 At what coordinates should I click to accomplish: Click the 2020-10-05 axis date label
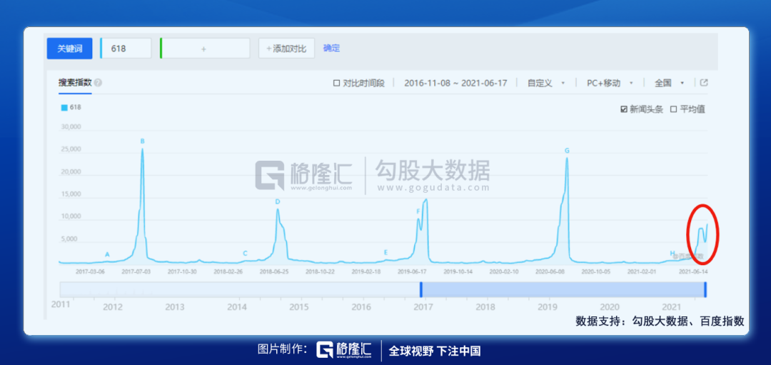point(595,271)
